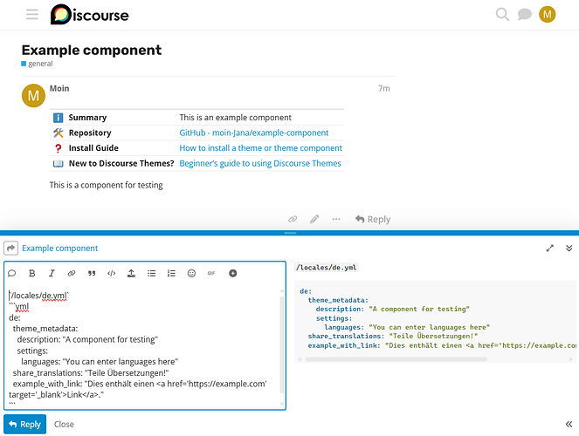Click the Repository tools icon
This screenshot has width=579, height=436.
pos(58,133)
